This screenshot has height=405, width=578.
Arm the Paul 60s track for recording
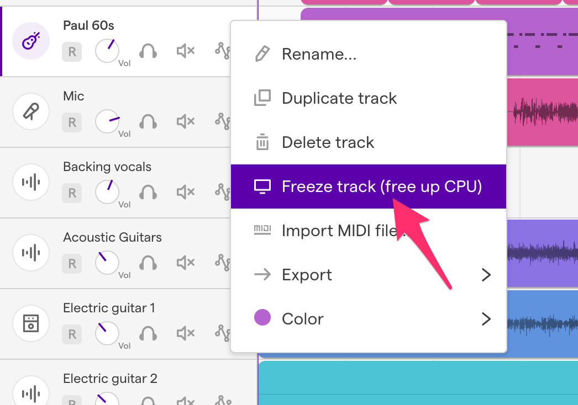click(72, 51)
